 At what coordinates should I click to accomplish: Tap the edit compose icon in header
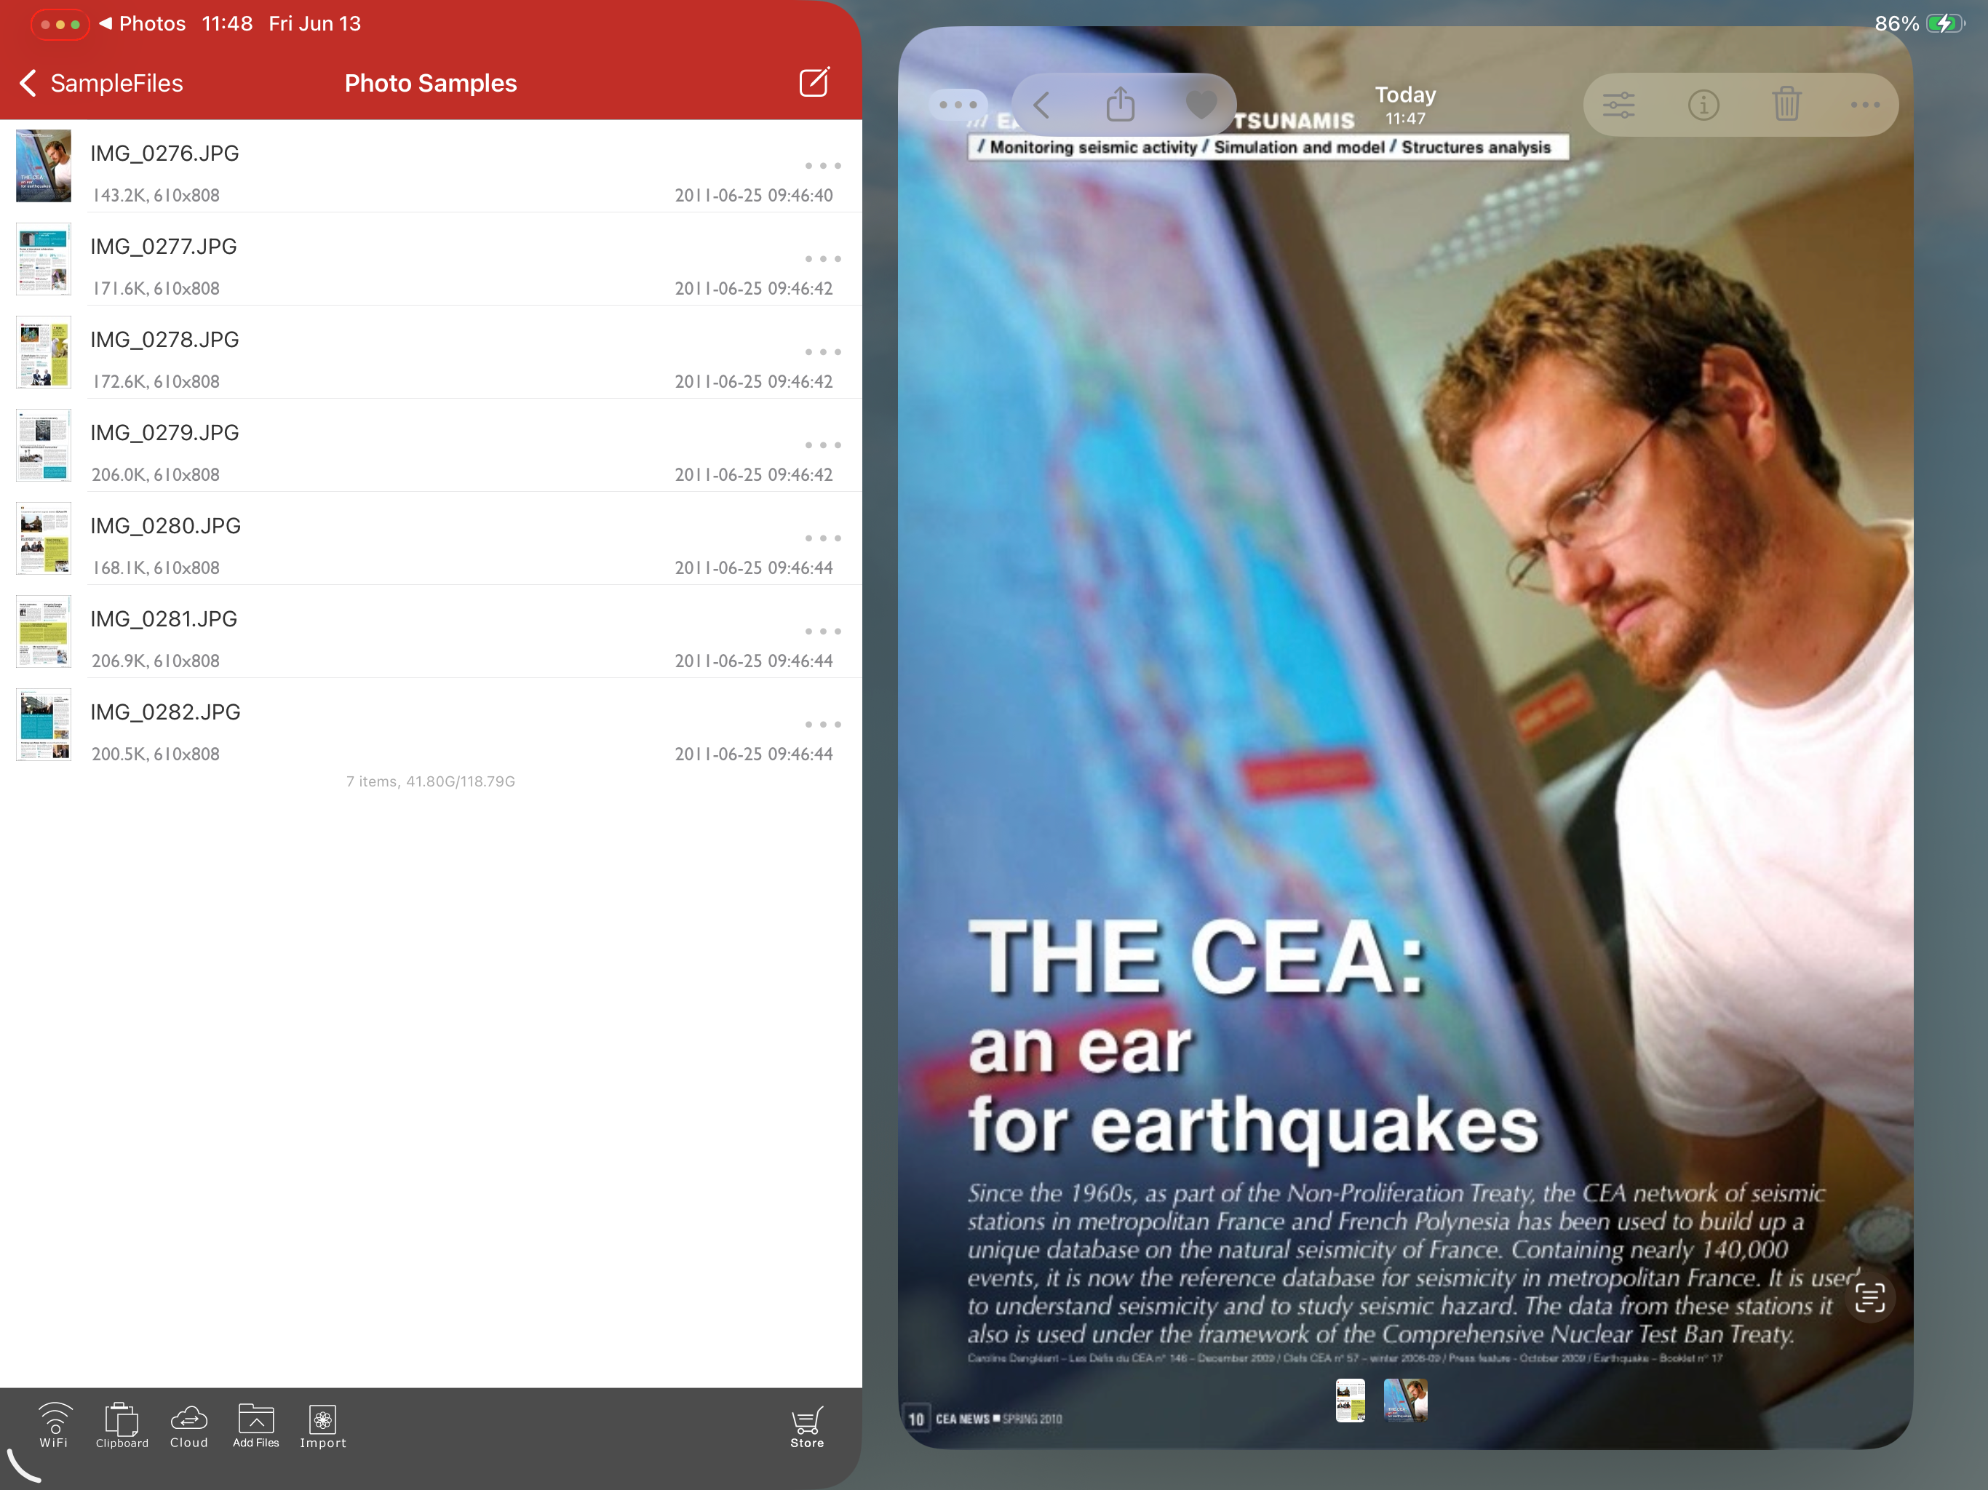click(x=814, y=83)
